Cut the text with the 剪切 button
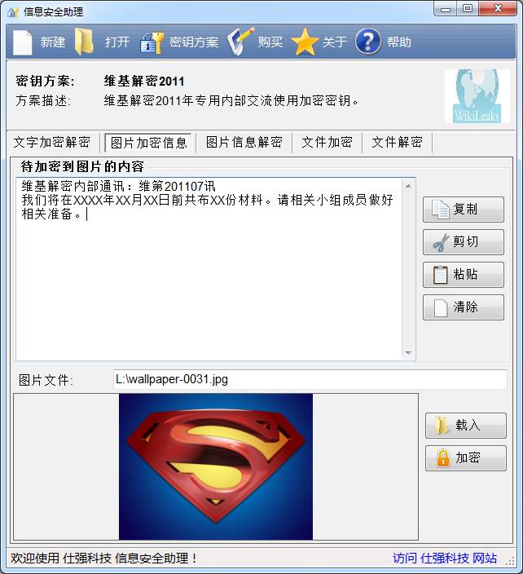Image resolution: width=523 pixels, height=574 pixels. tap(464, 242)
